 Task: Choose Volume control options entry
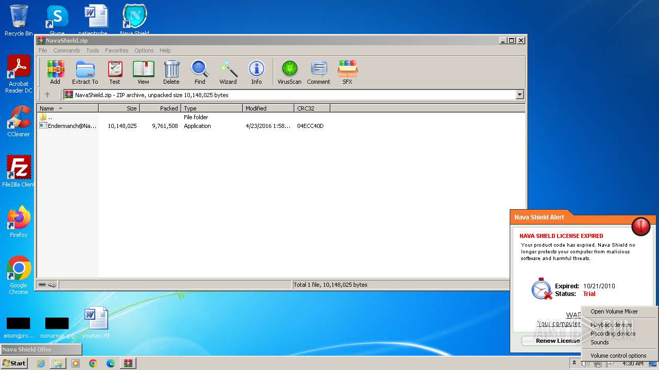click(619, 356)
